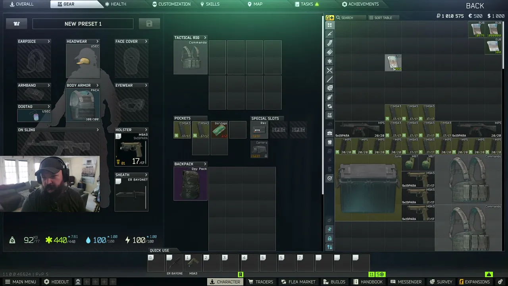Select the Commando tactical rig equipped
The height and width of the screenshot is (286, 508).
[x=190, y=57]
